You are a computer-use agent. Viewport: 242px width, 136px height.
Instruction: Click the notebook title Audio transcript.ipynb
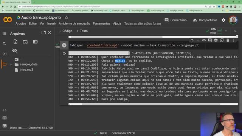(x=41, y=18)
